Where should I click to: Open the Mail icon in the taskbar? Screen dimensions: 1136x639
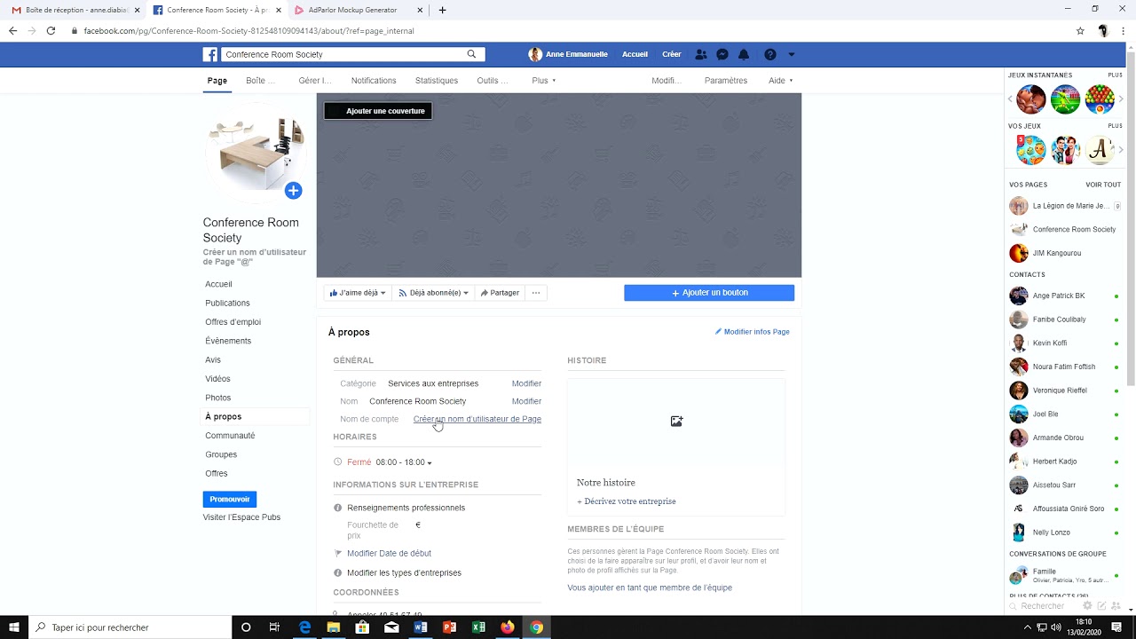[x=391, y=627]
